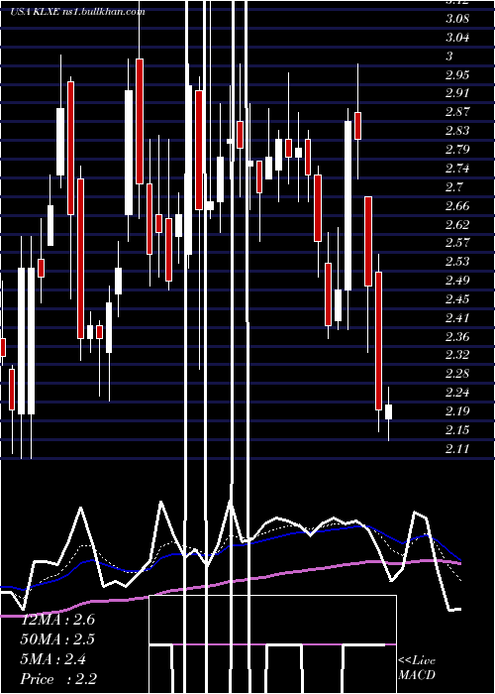Click the 2.19 price axis label
495x694 pixels.
(457, 411)
